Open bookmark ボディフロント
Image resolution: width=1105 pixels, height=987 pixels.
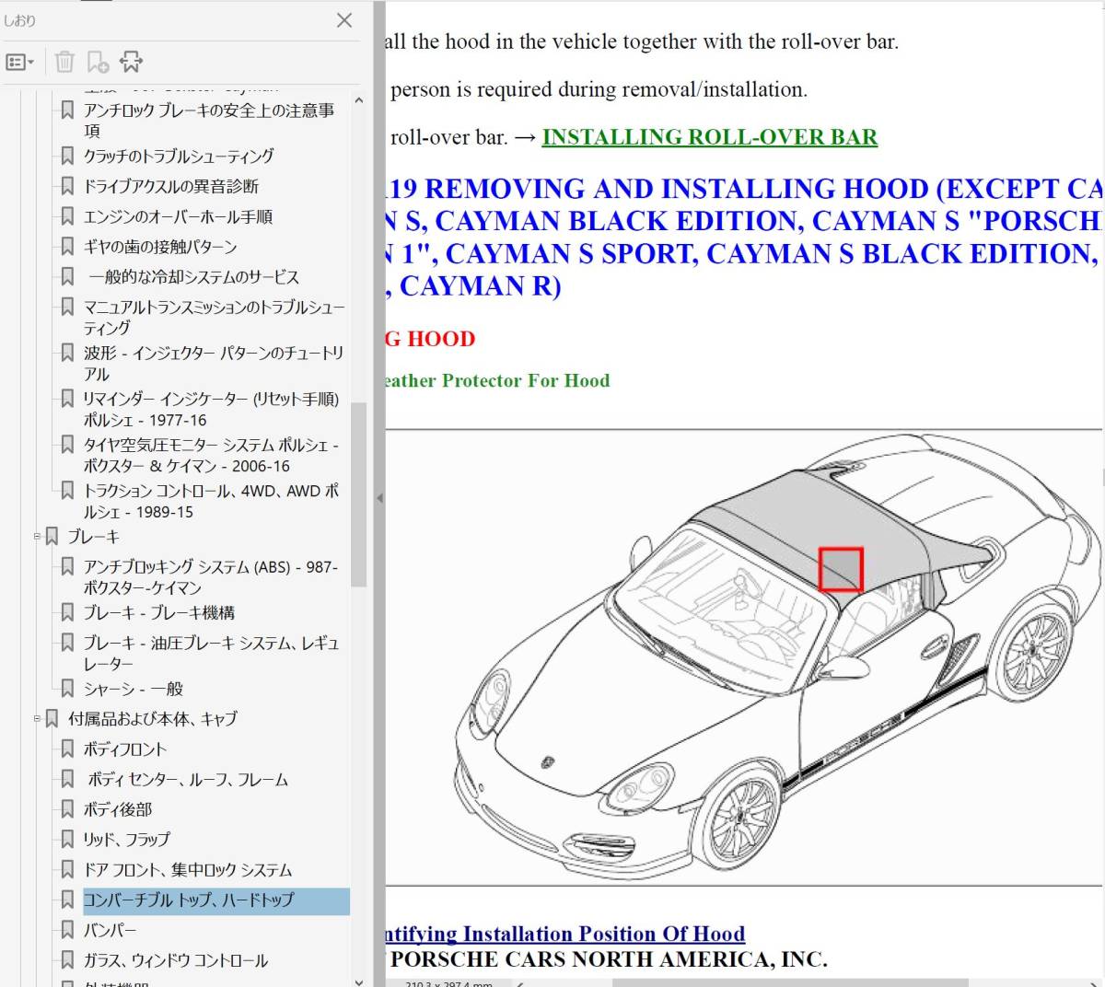[x=125, y=749]
